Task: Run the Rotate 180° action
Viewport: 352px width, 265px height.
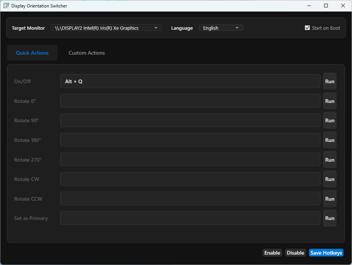Action: [330, 140]
